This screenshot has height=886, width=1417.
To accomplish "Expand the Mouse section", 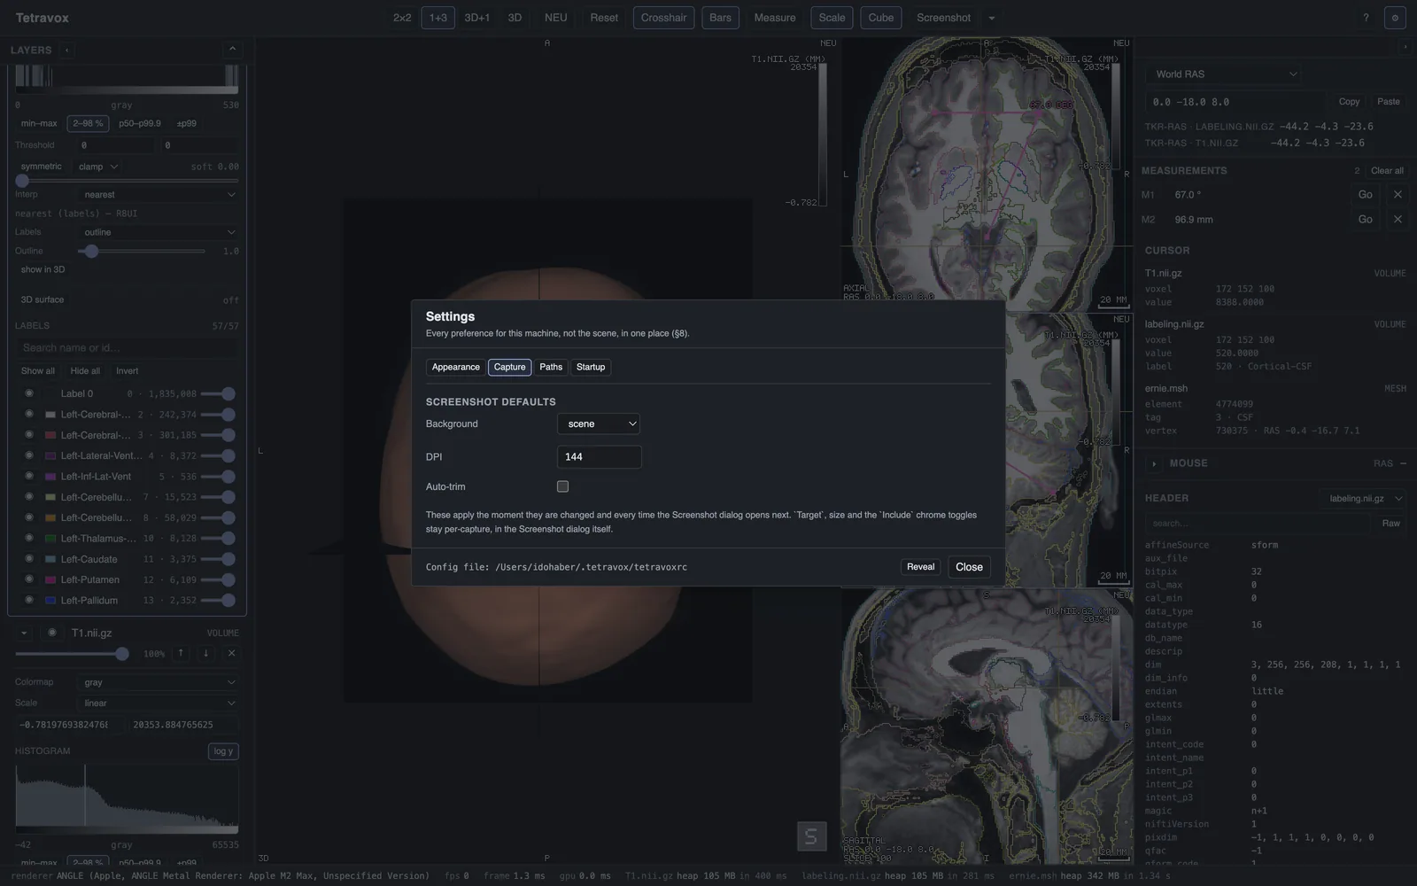I will click(1154, 463).
